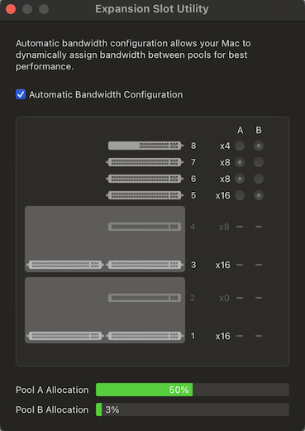305x431 pixels.
Task: Click the slot 2 connector icon
Action: 145,298
